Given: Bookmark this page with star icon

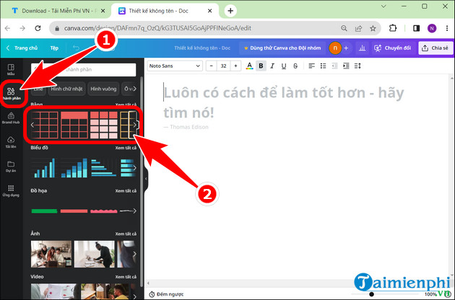Looking at the screenshot, I should pyautogui.click(x=373, y=28).
